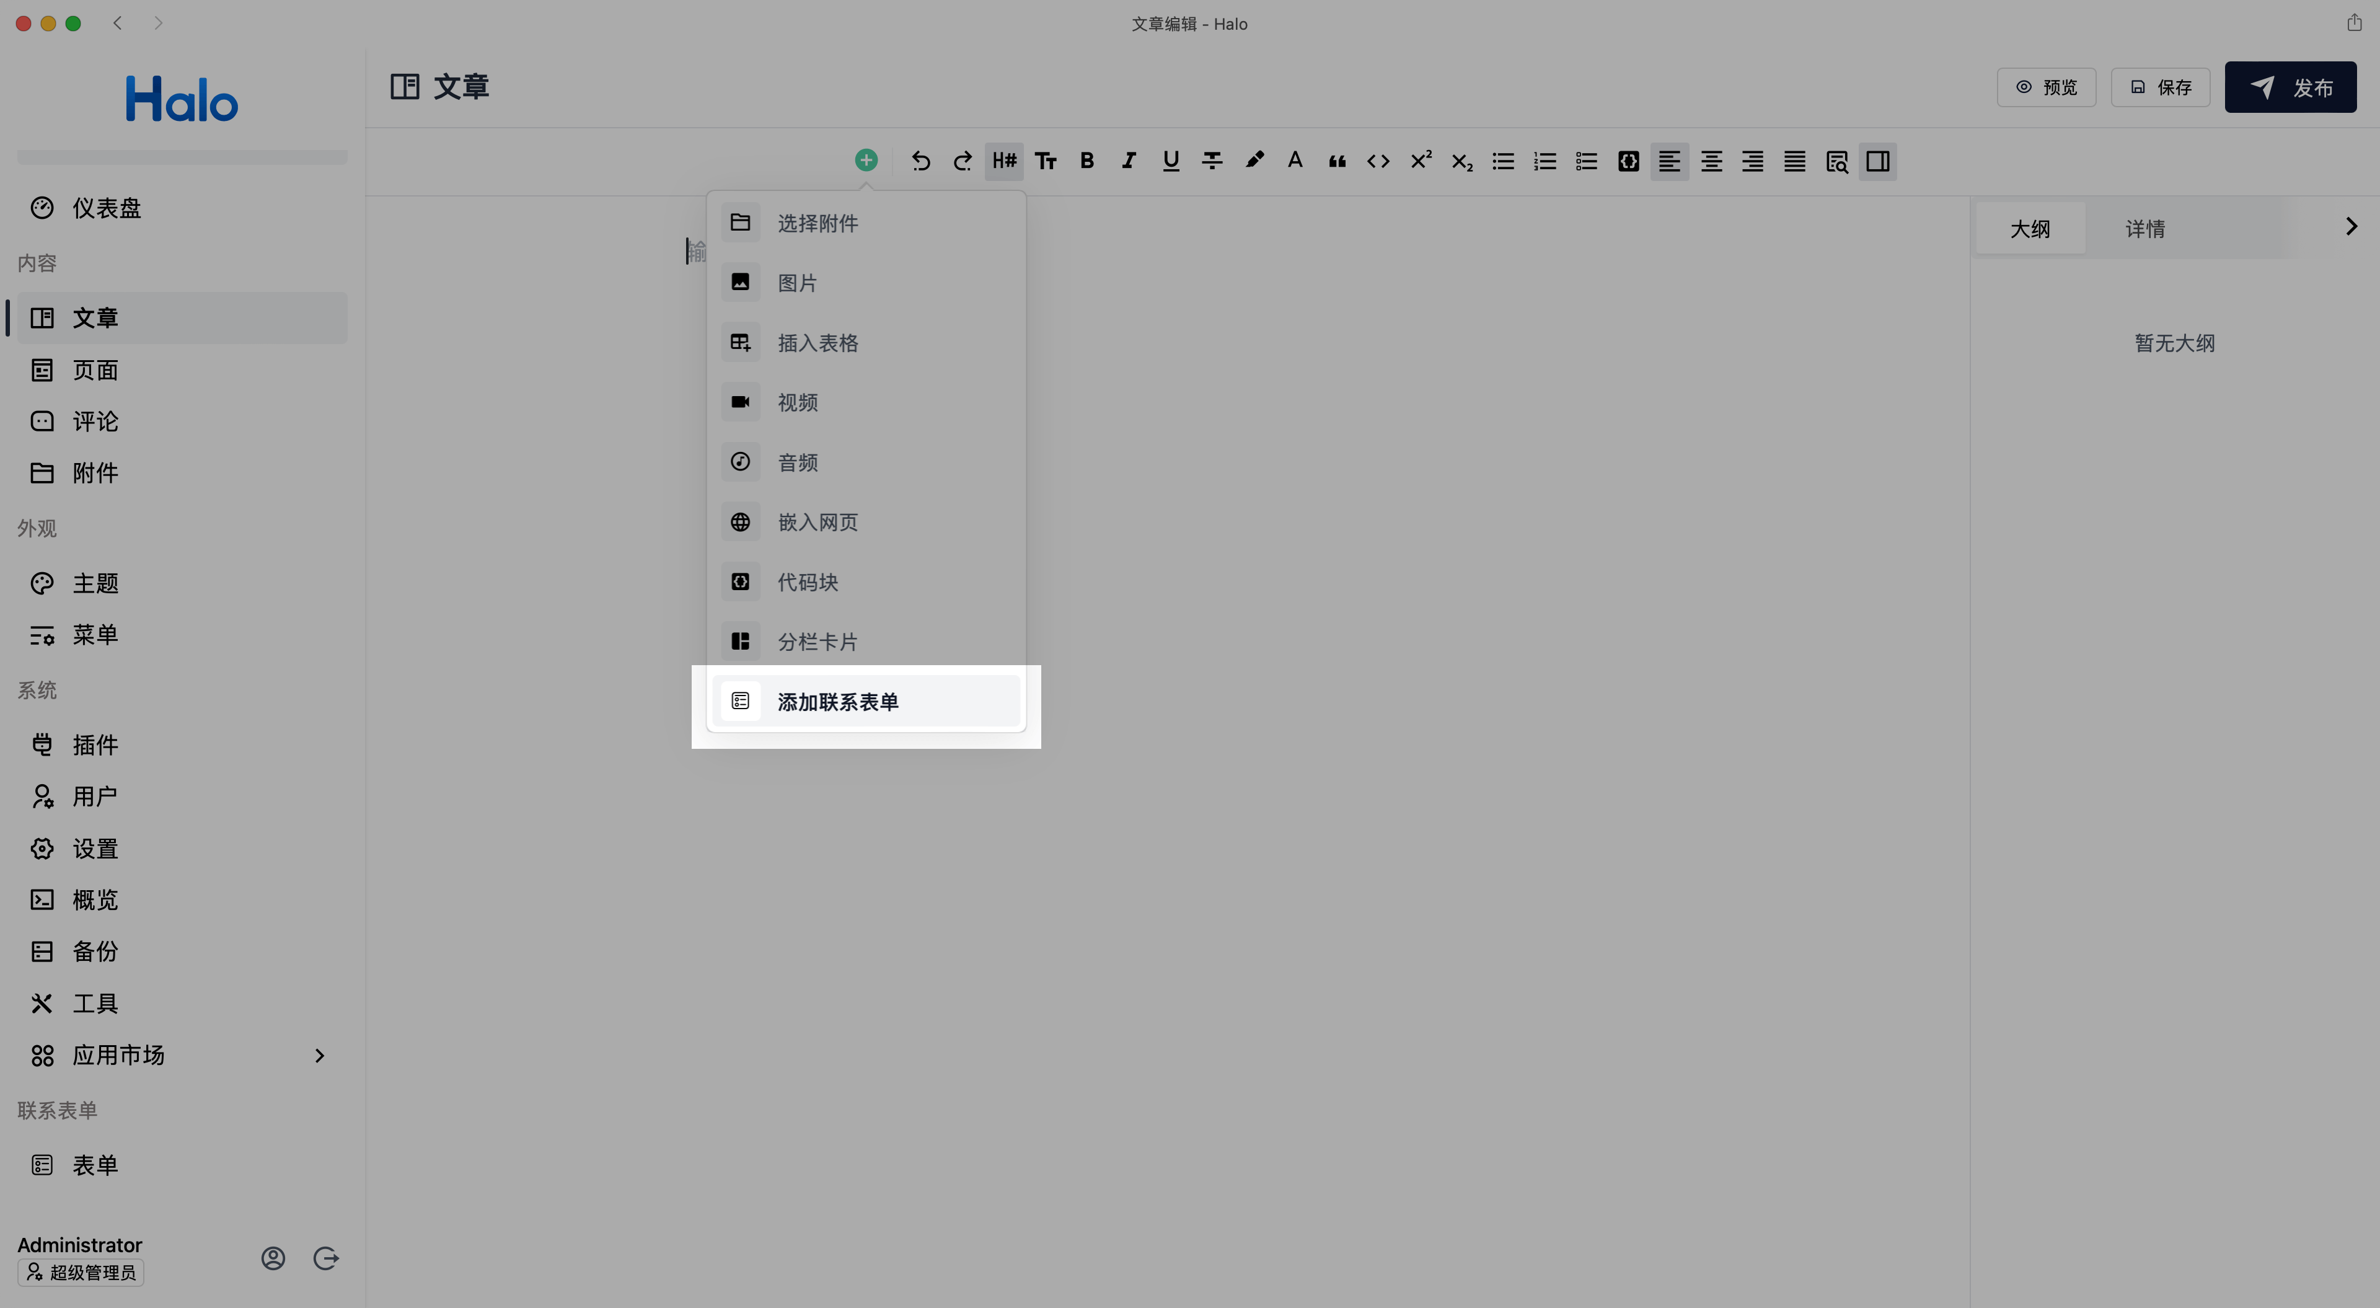This screenshot has width=2380, height=1308.
Task: Open 表单 under 联系表单
Action: point(182,1165)
